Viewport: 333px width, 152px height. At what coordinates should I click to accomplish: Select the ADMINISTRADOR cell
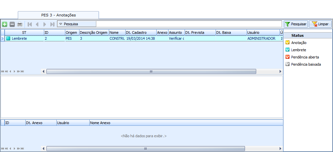263,38
